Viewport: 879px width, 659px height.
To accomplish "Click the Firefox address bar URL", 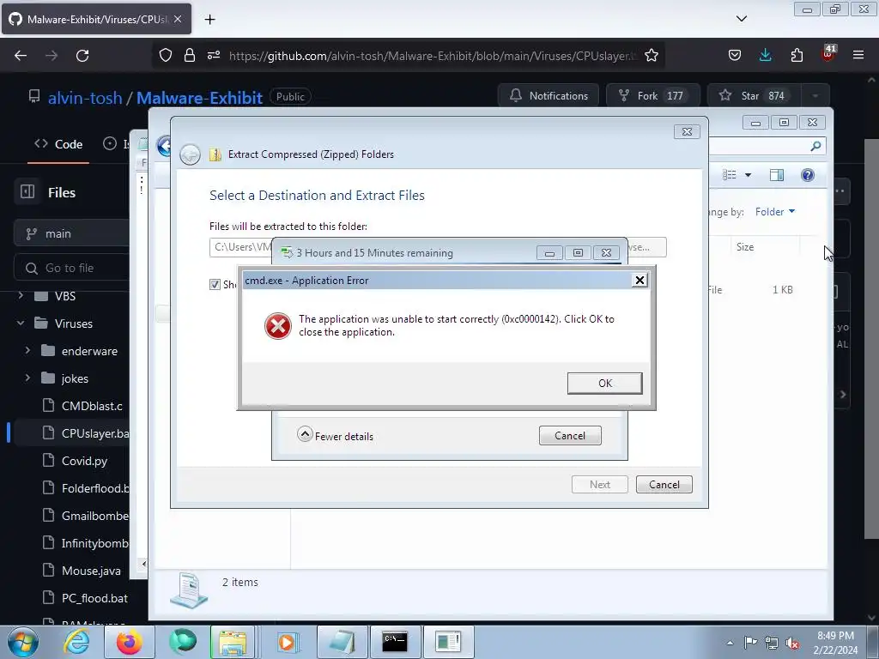I will point(433,56).
